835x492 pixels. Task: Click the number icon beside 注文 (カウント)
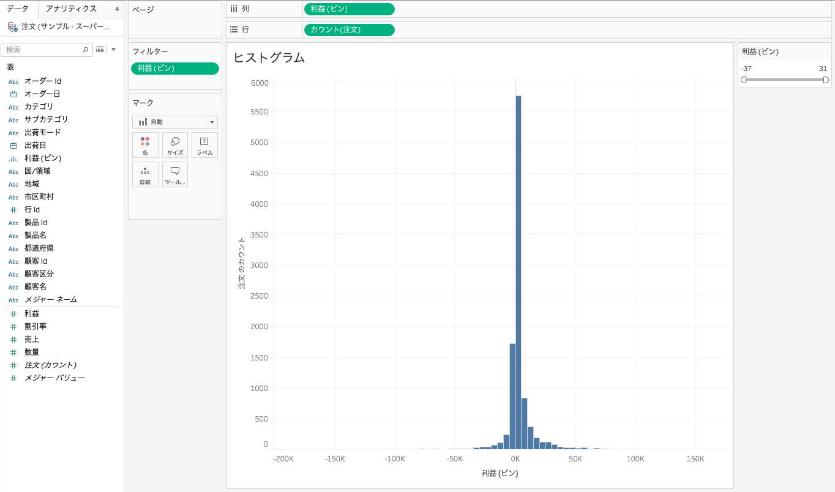[x=13, y=365]
